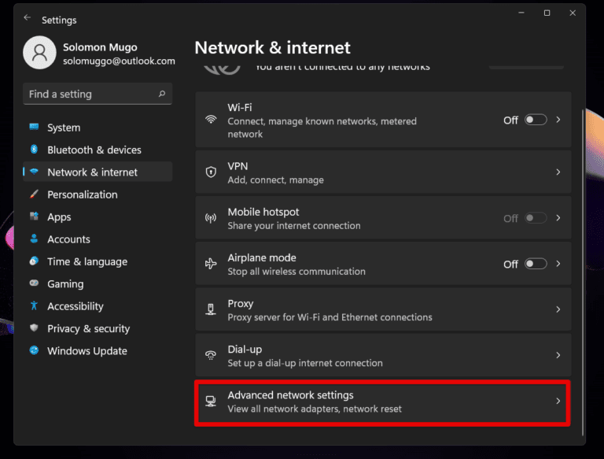Enable the Airplane mode switch

[x=536, y=264]
